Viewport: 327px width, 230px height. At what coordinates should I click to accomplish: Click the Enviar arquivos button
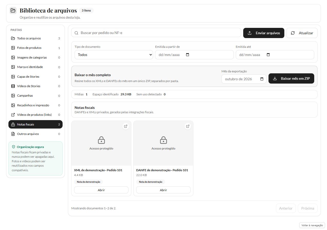[x=264, y=33]
